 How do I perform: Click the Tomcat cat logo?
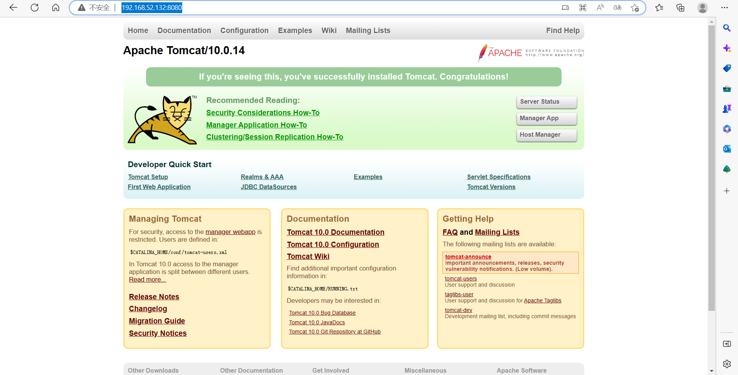(x=162, y=120)
